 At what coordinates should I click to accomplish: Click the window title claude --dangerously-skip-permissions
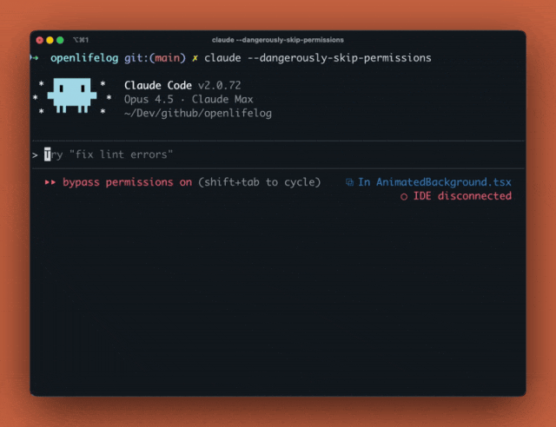(x=278, y=40)
